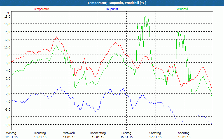Click the -8,0 axis value
Screen dimensions: 224x140
7,117
